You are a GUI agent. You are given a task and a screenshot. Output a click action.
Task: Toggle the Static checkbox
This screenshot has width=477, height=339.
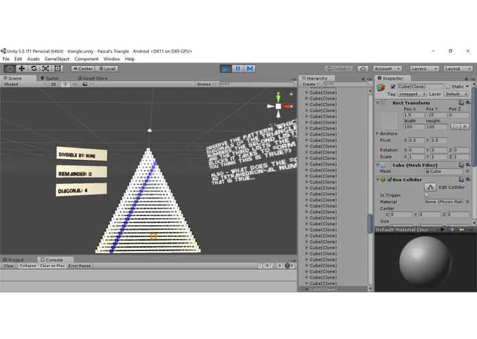click(447, 86)
